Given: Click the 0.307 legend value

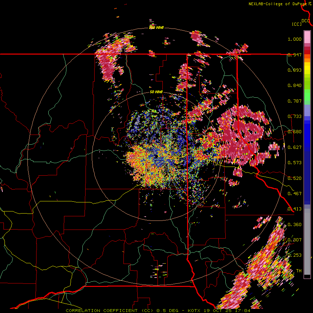Looking at the screenshot, I should [295, 240].
